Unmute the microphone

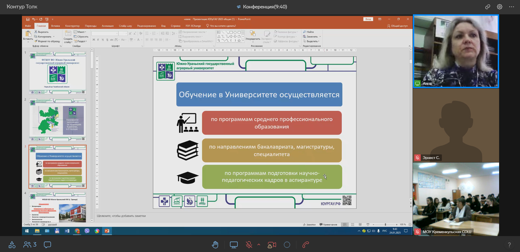point(249,245)
